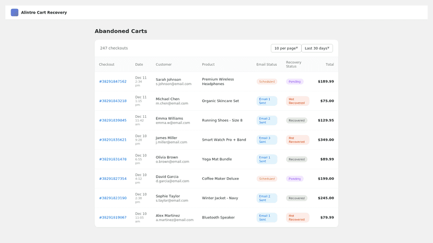The image size is (433, 243).
Task: Open checkout #38291843218
Action: (x=112, y=101)
